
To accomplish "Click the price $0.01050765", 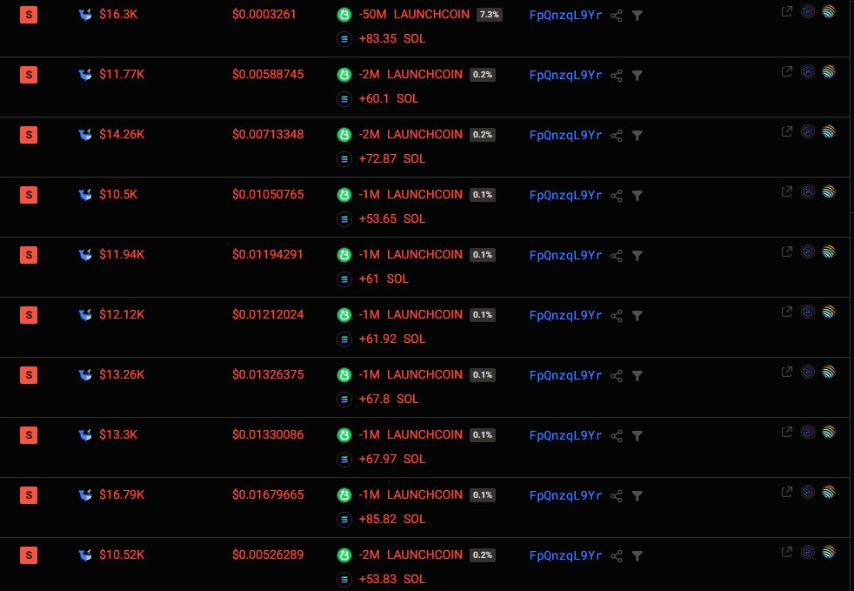I will coord(268,195).
